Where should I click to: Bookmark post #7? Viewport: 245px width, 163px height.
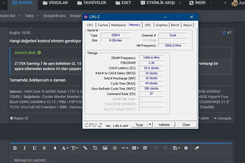pyautogui.click(x=224, y=33)
